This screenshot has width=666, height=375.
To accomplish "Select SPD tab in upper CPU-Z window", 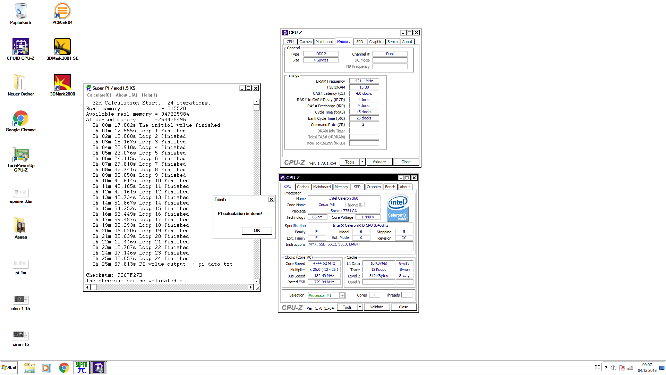I will (360, 42).
